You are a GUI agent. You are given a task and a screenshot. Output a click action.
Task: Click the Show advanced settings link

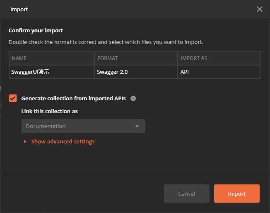(x=63, y=141)
